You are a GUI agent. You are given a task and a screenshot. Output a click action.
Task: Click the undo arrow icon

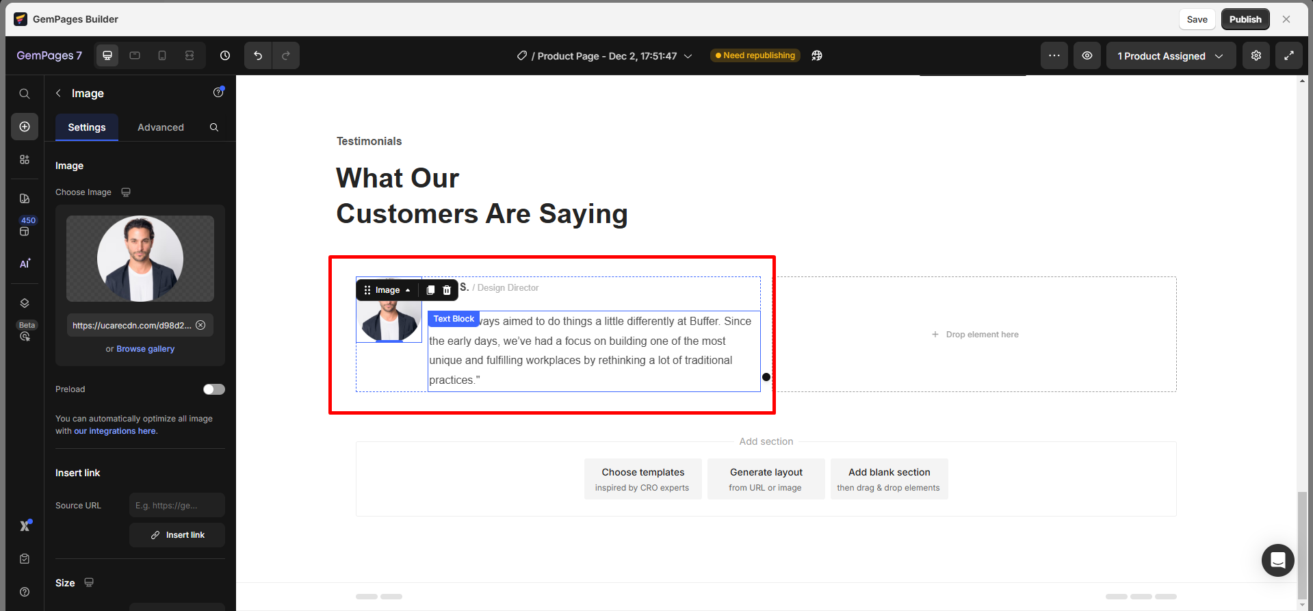(x=258, y=55)
